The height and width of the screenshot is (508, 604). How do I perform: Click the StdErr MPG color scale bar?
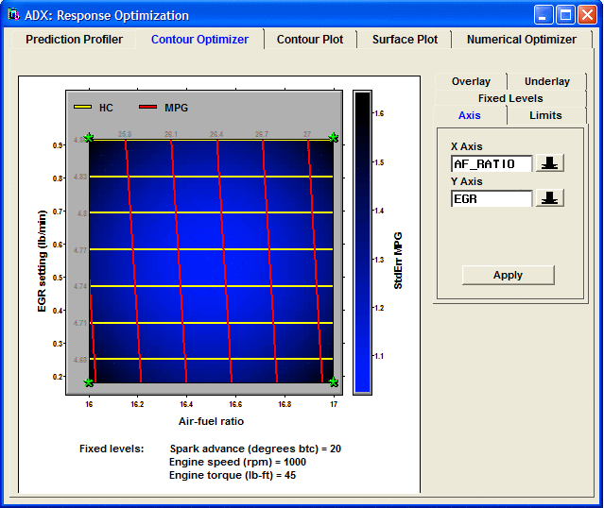pyautogui.click(x=362, y=243)
